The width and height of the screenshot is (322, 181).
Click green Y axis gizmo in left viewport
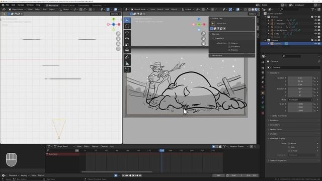tap(114, 19)
